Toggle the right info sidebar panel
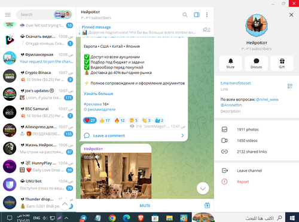 click(x=197, y=15)
